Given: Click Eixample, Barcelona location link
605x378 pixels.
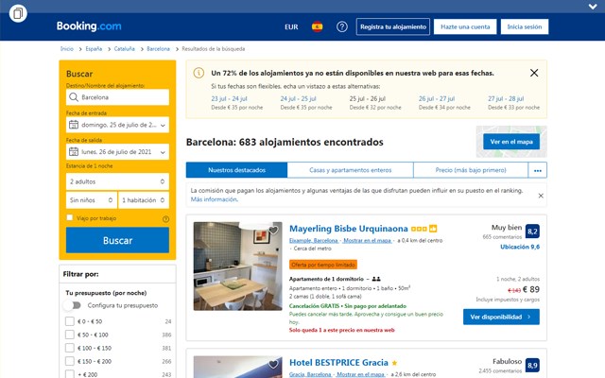Looking at the screenshot, I should click(314, 240).
